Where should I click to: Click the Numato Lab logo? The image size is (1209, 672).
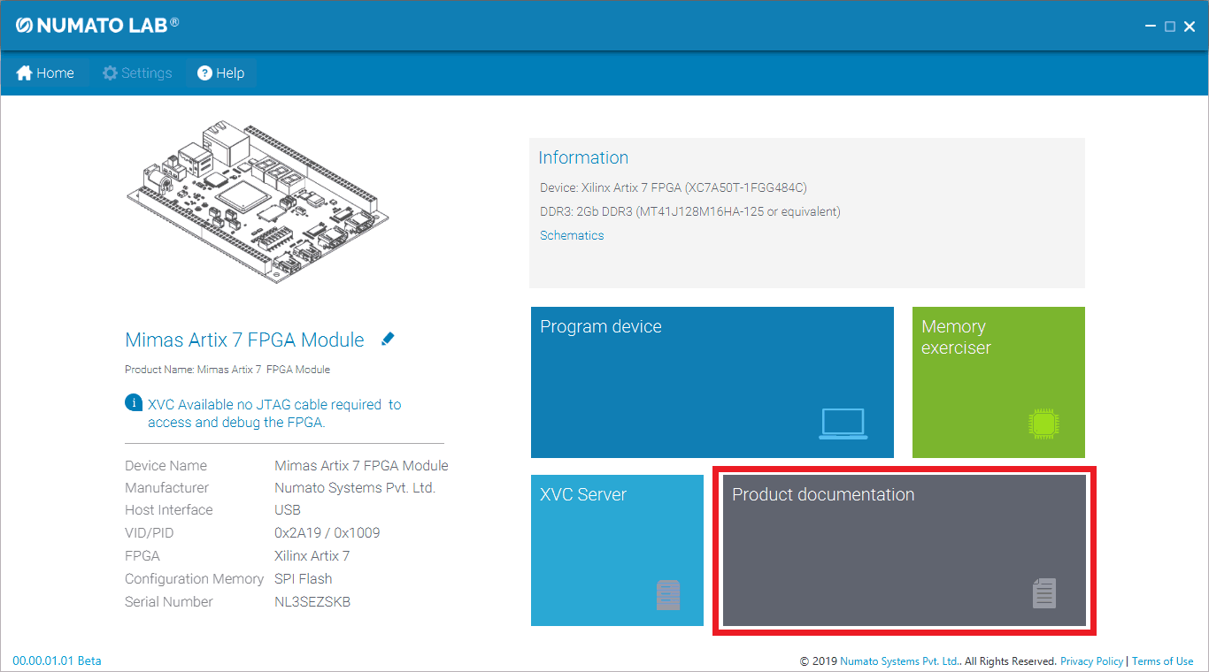96,25
